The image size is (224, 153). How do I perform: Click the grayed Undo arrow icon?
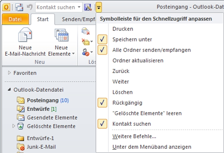click(30, 7)
